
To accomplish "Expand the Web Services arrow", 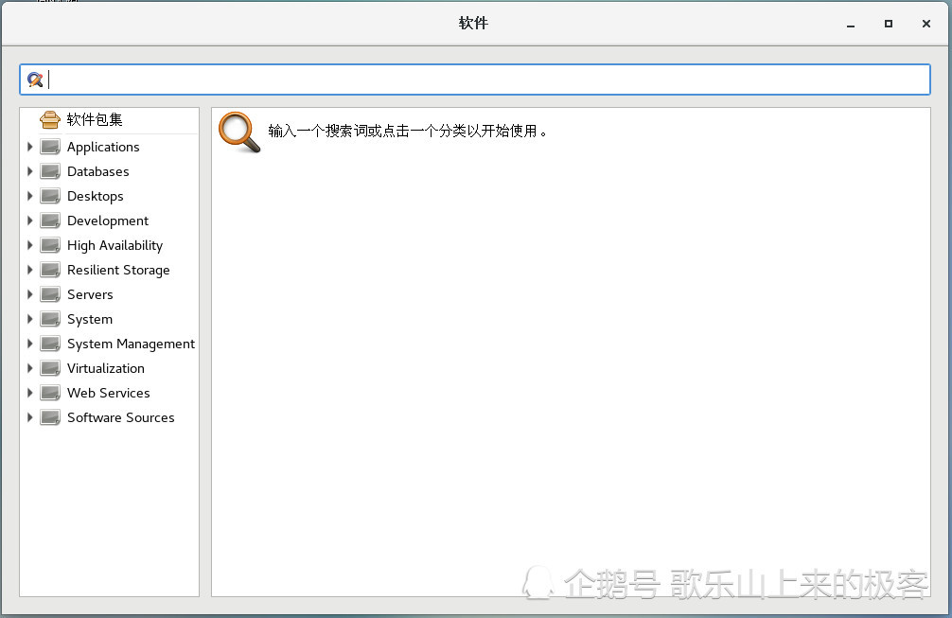I will 29,393.
